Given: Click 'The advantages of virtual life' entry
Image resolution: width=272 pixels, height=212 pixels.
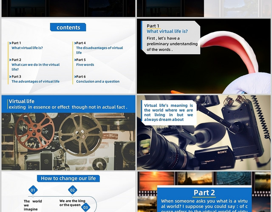Looking at the screenshot, I should pyautogui.click(x=35, y=81).
